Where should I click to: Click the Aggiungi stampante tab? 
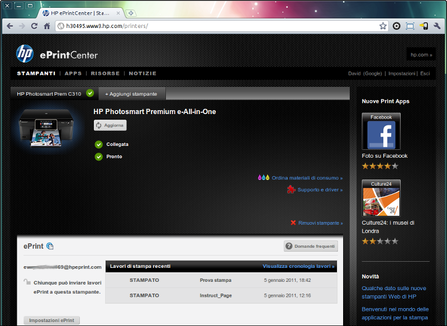[132, 94]
